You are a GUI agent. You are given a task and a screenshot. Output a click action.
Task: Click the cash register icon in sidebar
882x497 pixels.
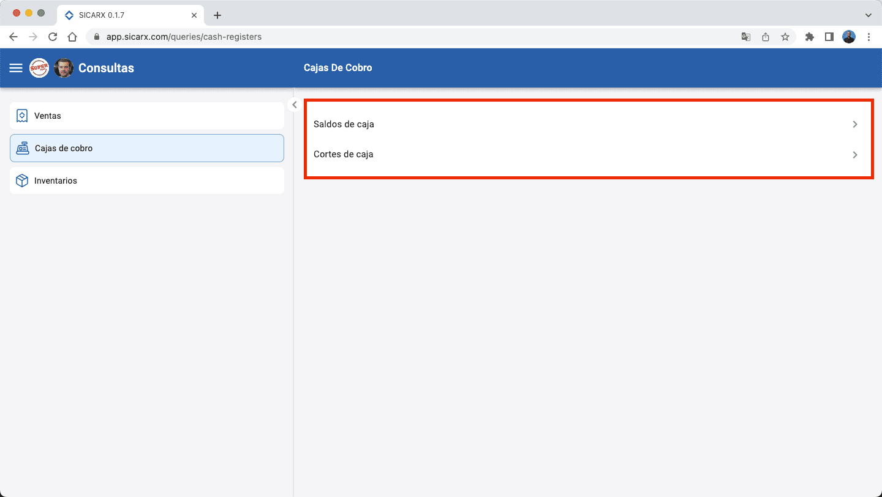tap(23, 148)
